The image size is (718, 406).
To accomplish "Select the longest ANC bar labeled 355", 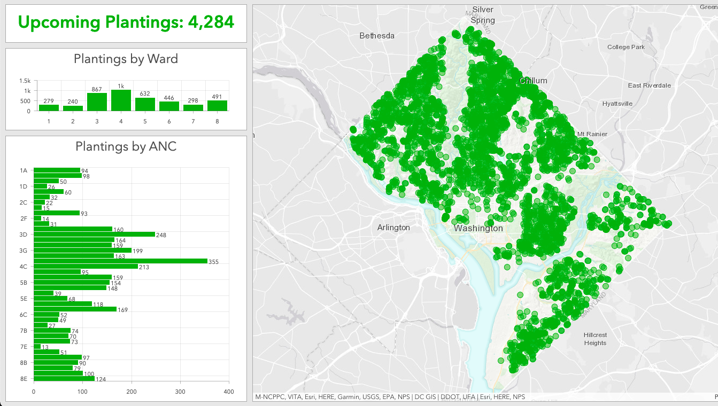I will 120,261.
